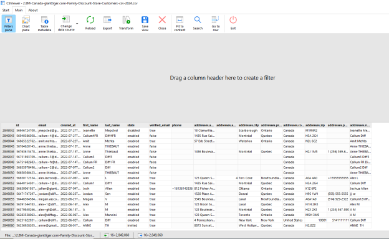Select row number 2849060
Viewport: 389px width, 239px height.
[x=9, y=226]
